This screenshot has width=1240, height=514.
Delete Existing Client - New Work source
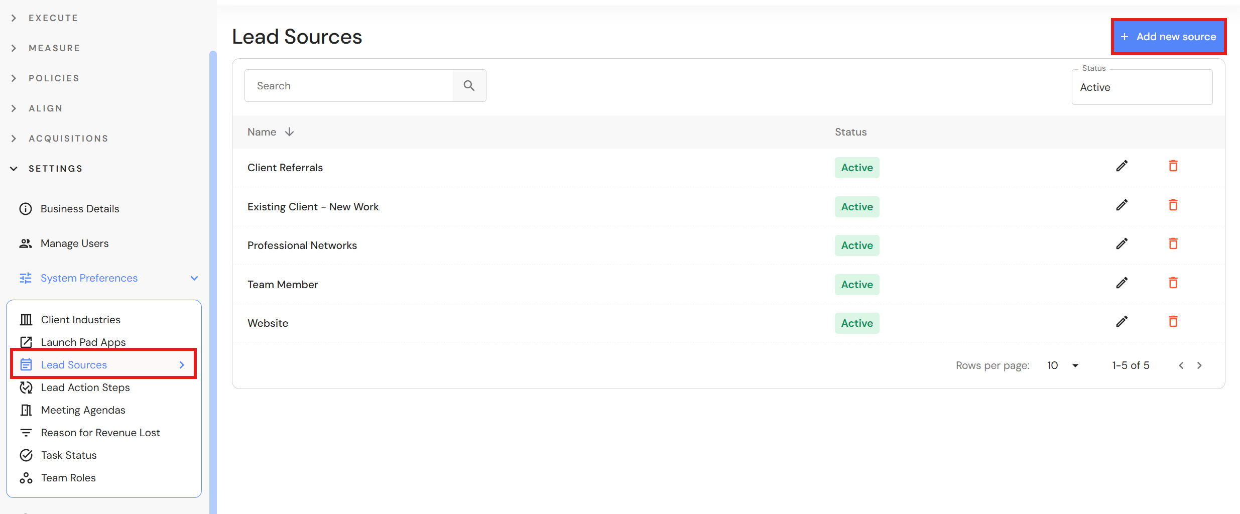(1173, 205)
